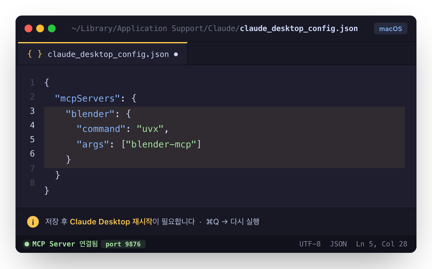Screen dimensions: 432x269
Task: Click the red close window button
Action: (28, 28)
